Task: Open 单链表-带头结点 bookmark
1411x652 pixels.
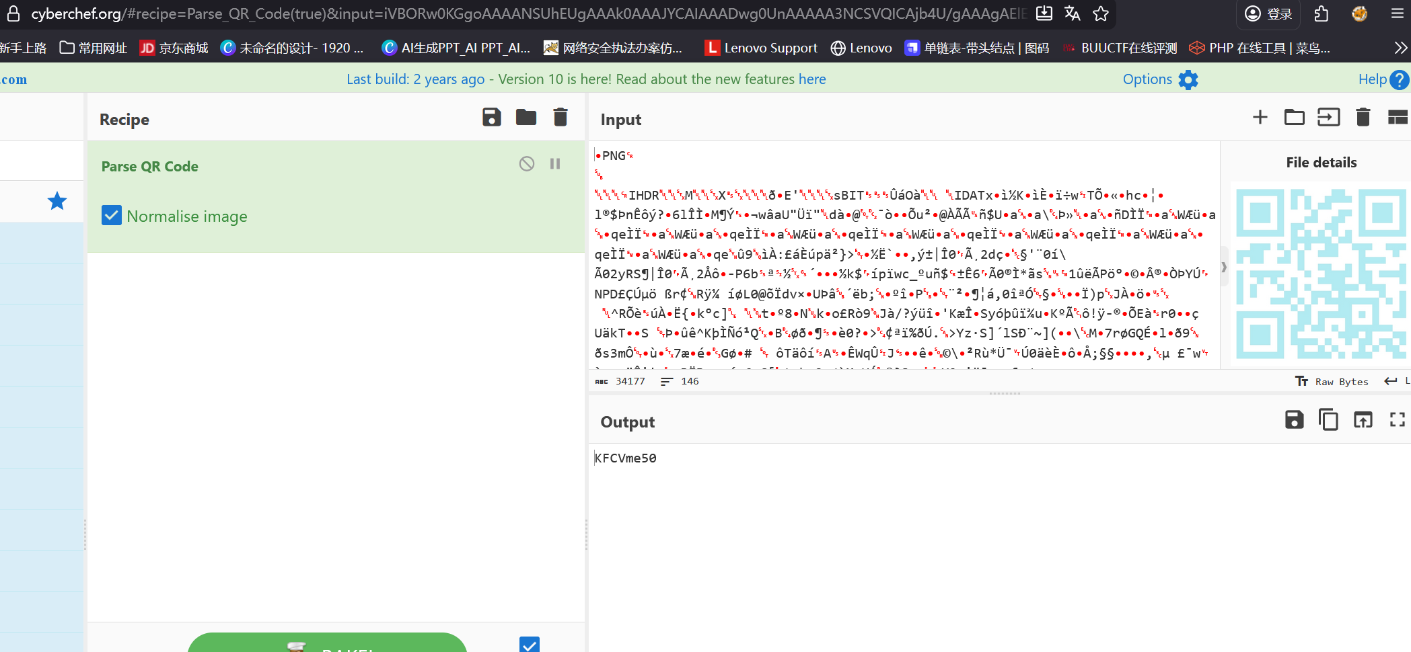Action: [x=977, y=48]
